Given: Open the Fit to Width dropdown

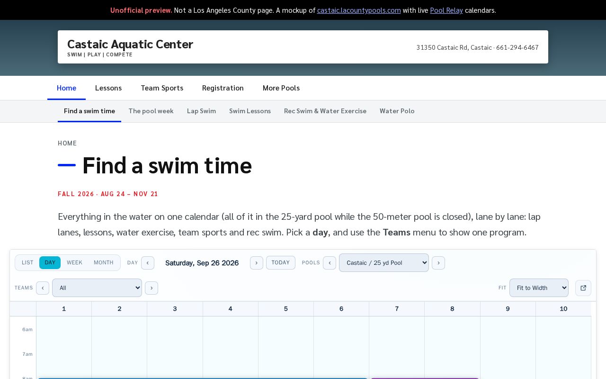Looking at the screenshot, I should [539, 288].
